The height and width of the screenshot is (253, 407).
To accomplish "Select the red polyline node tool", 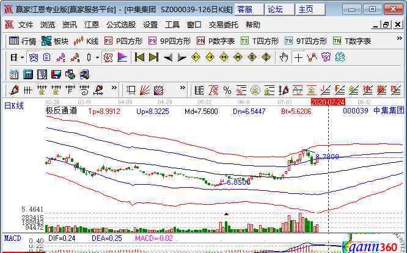I will [312, 57].
